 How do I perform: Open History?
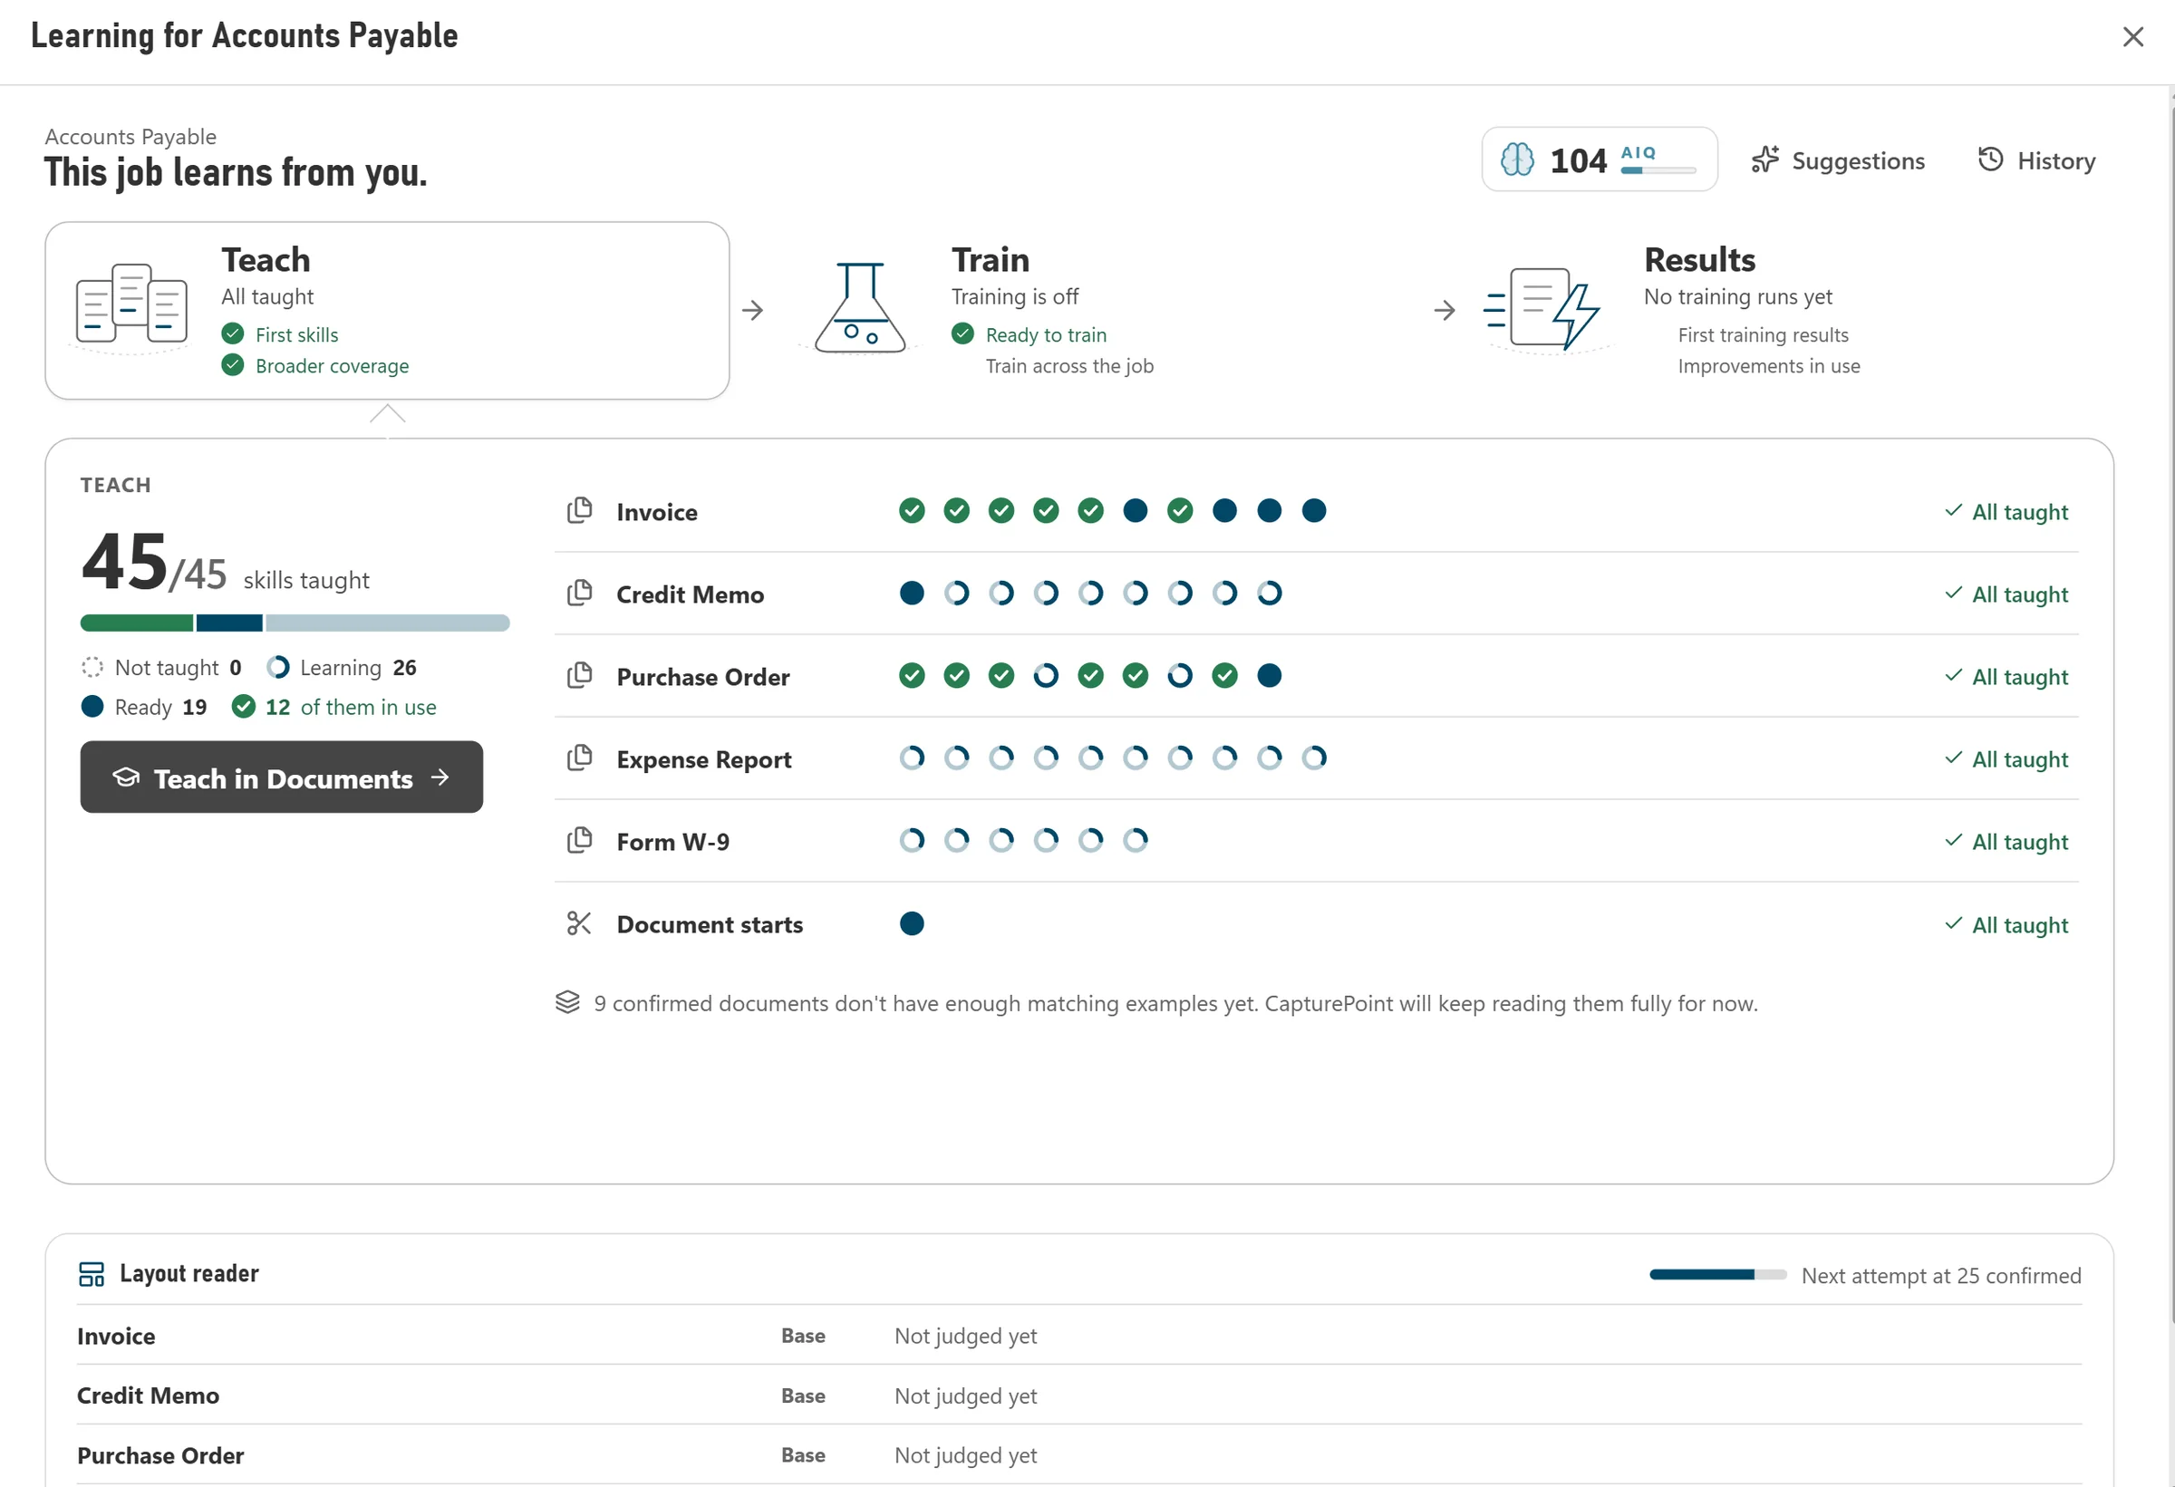[2036, 161]
